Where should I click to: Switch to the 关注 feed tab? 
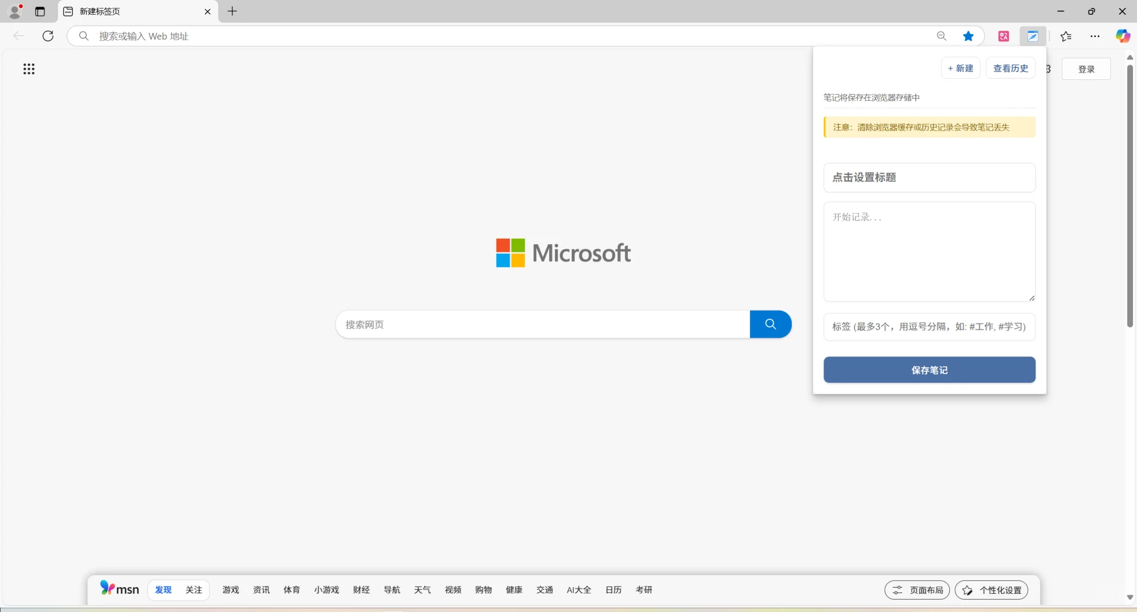click(194, 590)
